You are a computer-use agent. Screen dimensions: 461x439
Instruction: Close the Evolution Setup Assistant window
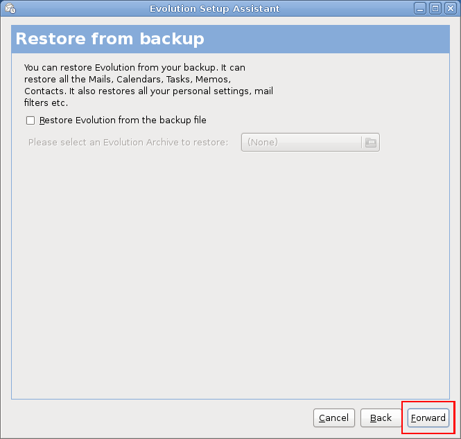click(449, 8)
